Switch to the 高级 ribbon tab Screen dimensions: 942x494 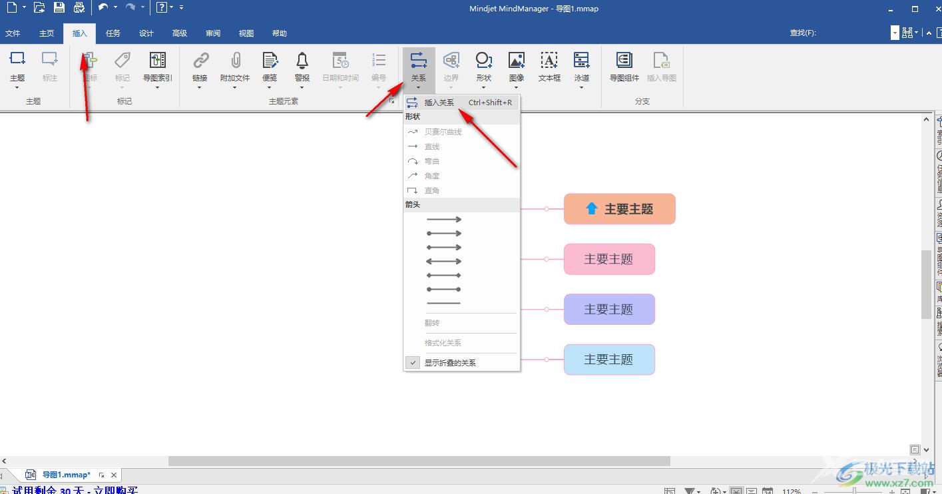tap(180, 33)
